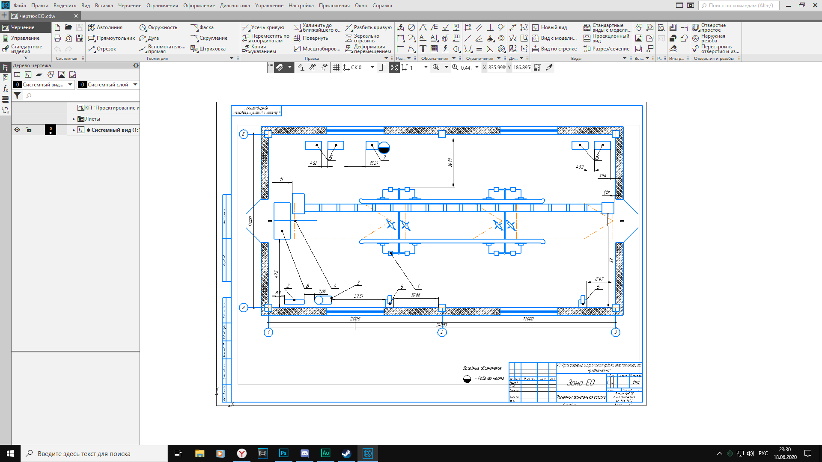Click the drawing tree filter icon

click(17, 95)
